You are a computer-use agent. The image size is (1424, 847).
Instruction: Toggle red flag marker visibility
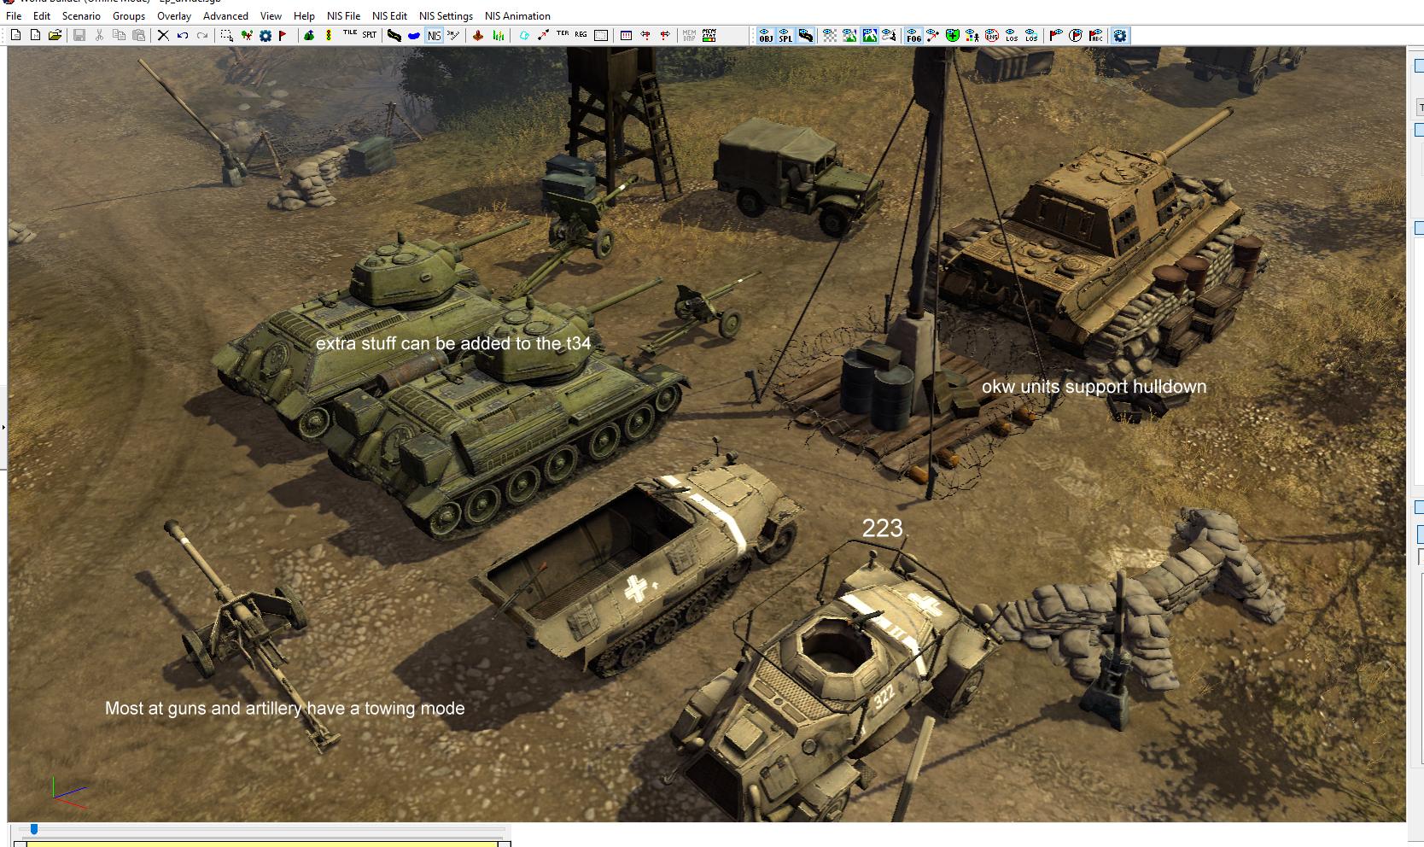pos(1056,35)
